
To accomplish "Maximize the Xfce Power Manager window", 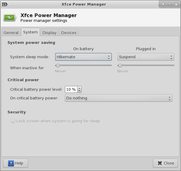I will [170, 4].
